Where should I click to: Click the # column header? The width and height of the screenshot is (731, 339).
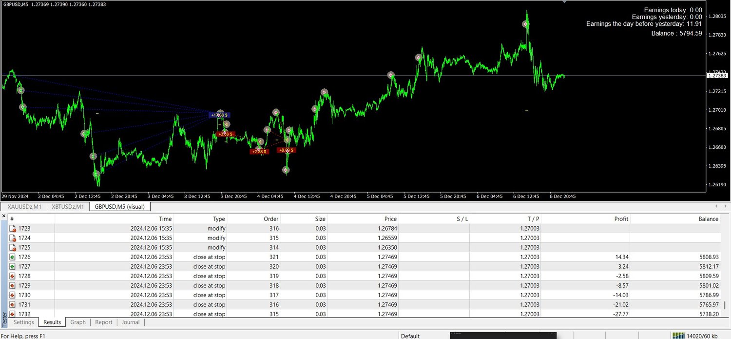[x=32, y=219]
